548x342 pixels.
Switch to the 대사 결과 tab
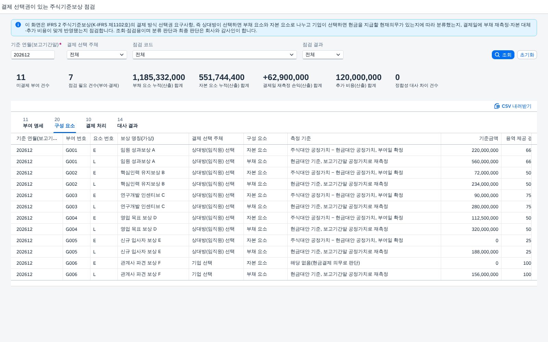(x=127, y=123)
